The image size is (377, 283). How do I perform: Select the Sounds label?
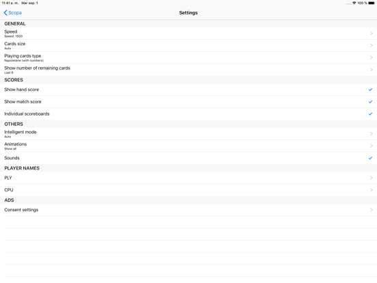pyautogui.click(x=12, y=158)
